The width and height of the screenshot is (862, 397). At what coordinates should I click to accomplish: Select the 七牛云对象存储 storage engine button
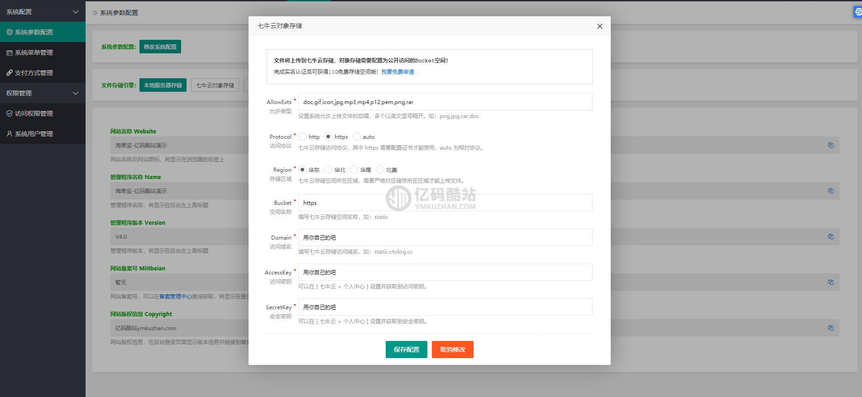point(215,85)
